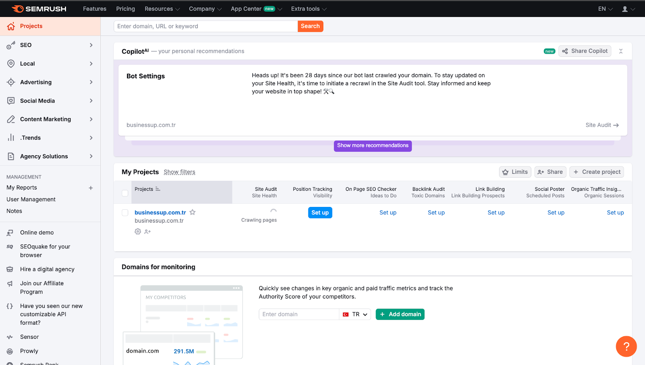Image resolution: width=645 pixels, height=365 pixels.
Task: Click the Affiliate Program megaphone icon
Action: [x=10, y=284]
